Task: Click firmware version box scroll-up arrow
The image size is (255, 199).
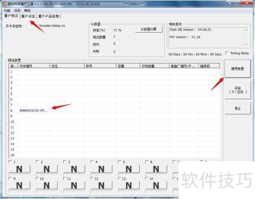Action: pyautogui.click(x=246, y=30)
